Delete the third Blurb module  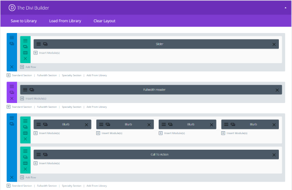coord(212,125)
